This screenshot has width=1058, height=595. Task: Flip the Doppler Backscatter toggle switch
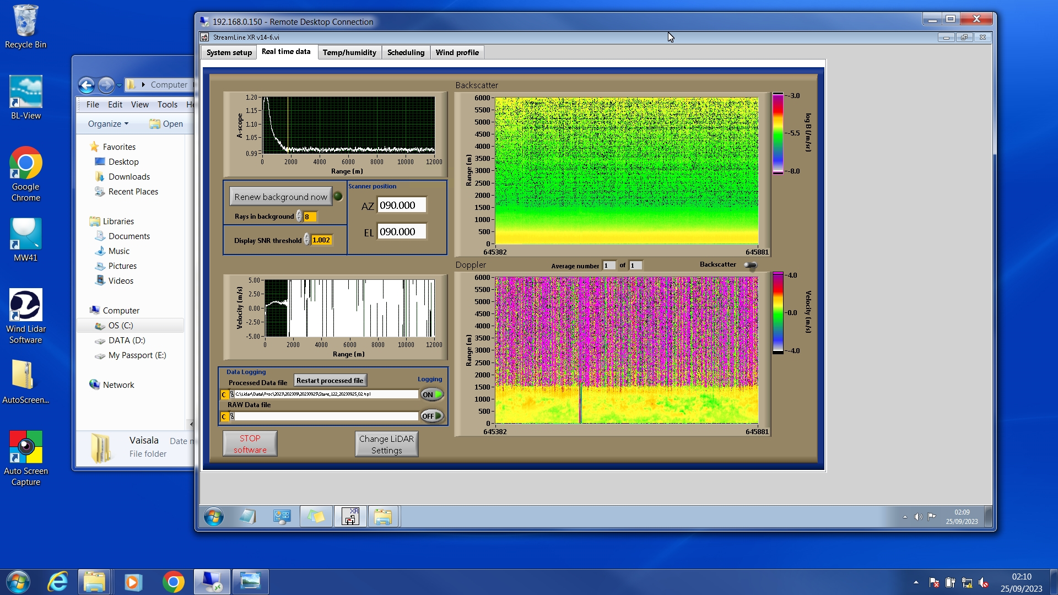click(751, 265)
